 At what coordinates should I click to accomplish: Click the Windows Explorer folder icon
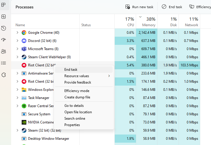pyautogui.click(x=24, y=90)
